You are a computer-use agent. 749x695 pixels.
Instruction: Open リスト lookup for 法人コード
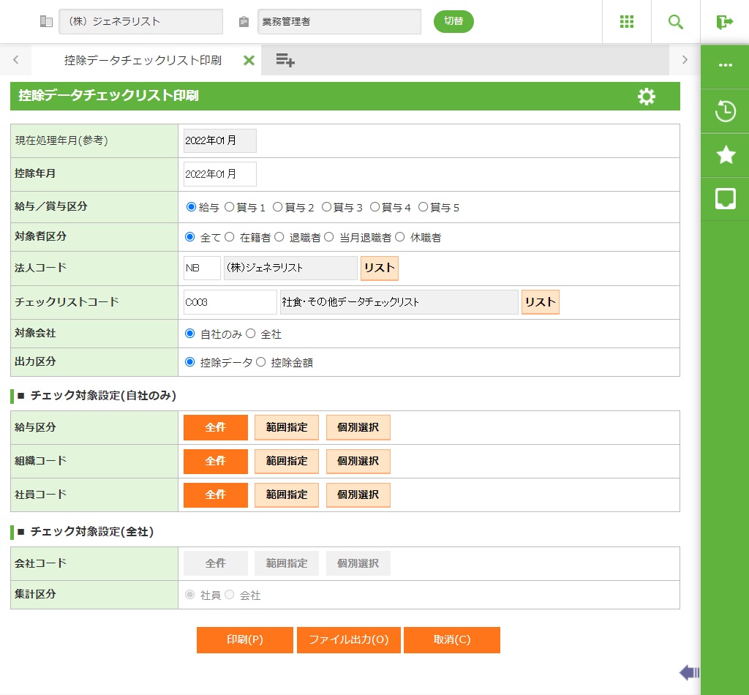click(x=379, y=268)
